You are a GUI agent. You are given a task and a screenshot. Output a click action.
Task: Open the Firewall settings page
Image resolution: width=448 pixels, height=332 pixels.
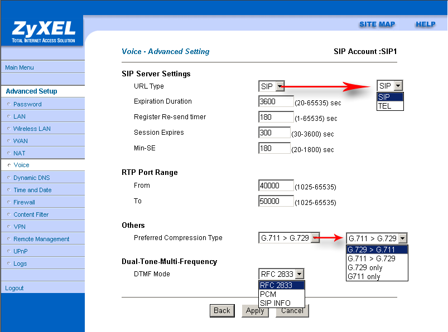[25, 202]
